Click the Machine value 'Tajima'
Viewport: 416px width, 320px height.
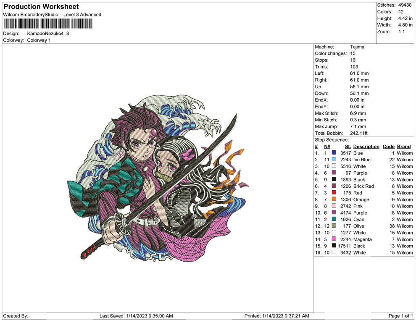(x=357, y=47)
